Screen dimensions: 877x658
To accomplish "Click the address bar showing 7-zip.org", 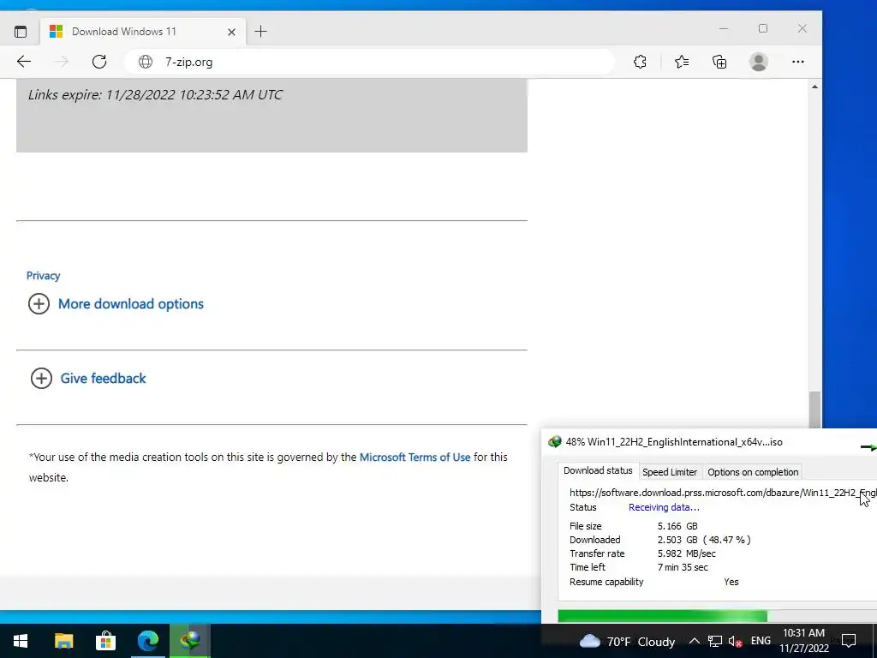I will [369, 62].
